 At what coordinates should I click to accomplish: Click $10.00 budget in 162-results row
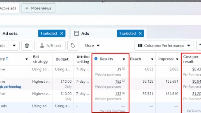click(x=66, y=82)
